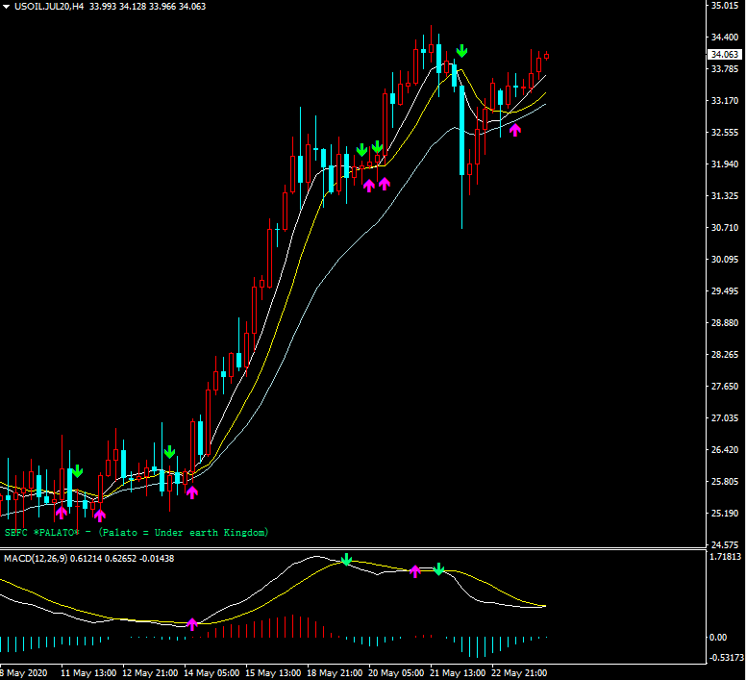Image resolution: width=746 pixels, height=680 pixels.
Task: Click the leftmost magenta up arrow on the price chart
Action: (x=61, y=512)
